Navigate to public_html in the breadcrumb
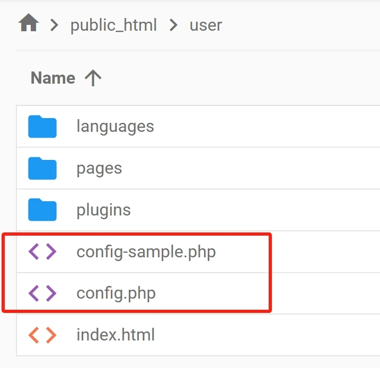 click(113, 25)
